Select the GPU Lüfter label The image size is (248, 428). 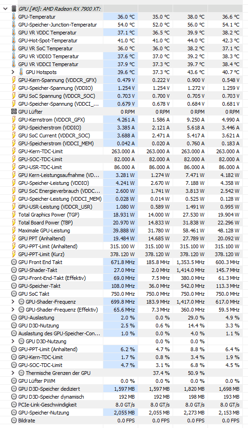(30, 112)
